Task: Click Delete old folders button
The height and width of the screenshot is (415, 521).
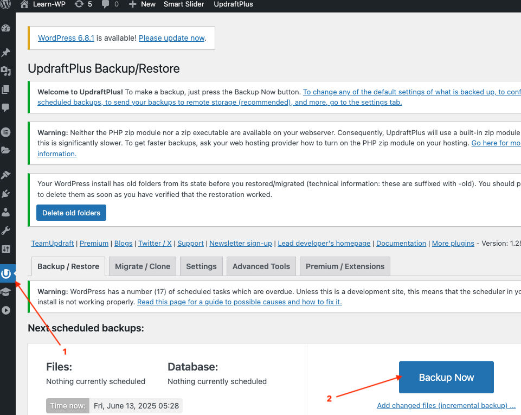Action: [71, 213]
